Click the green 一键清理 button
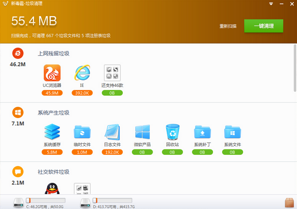Viewport: 297px width, 209px height. [x=263, y=26]
